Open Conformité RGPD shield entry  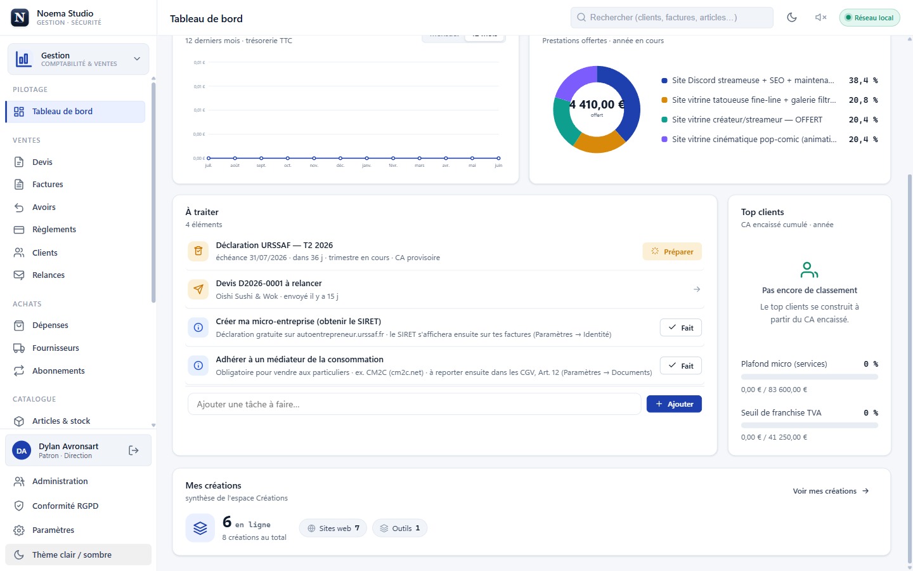point(78,506)
